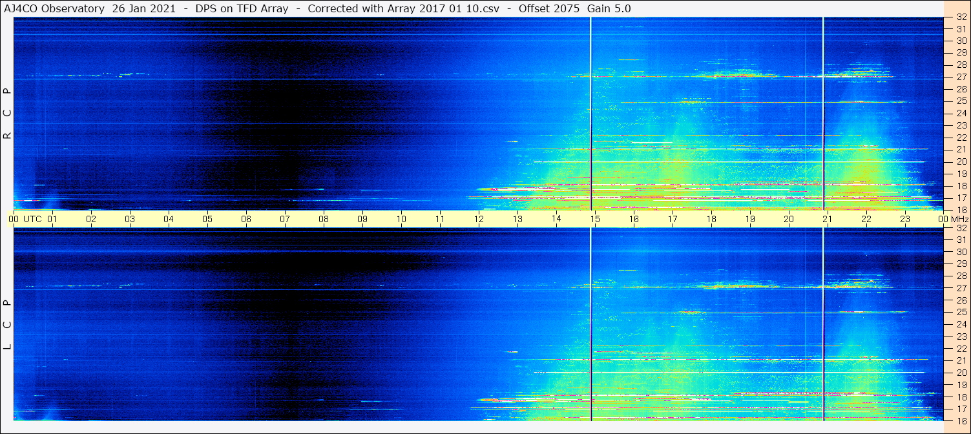
Task: Click the AJ4CO Observatory title text
Action: point(55,8)
